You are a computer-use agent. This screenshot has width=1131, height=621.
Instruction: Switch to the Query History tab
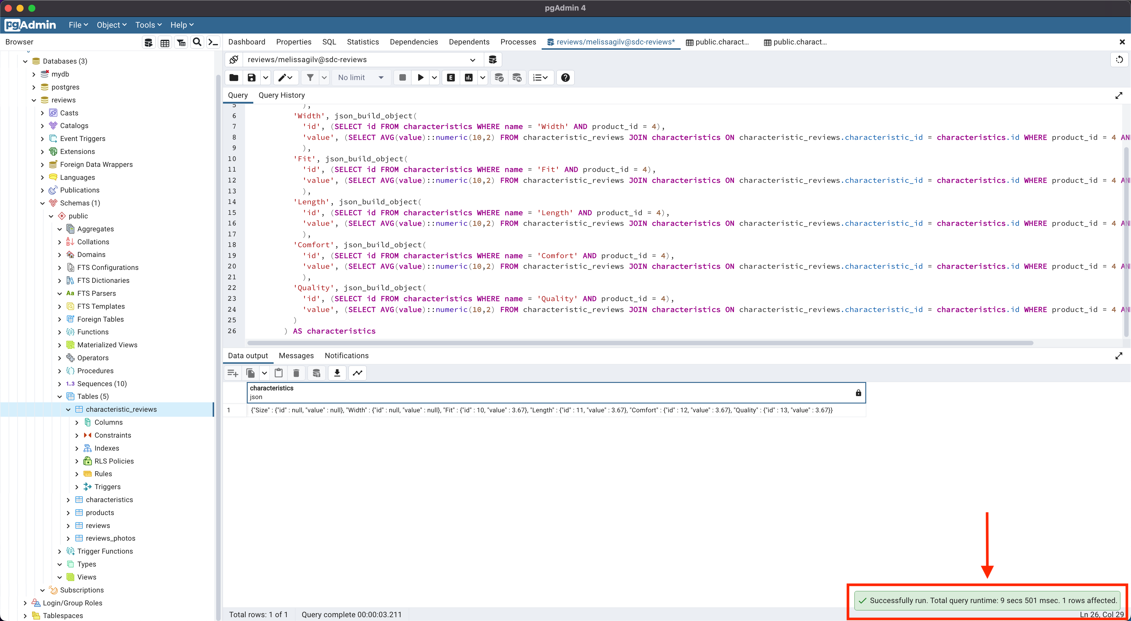click(282, 95)
